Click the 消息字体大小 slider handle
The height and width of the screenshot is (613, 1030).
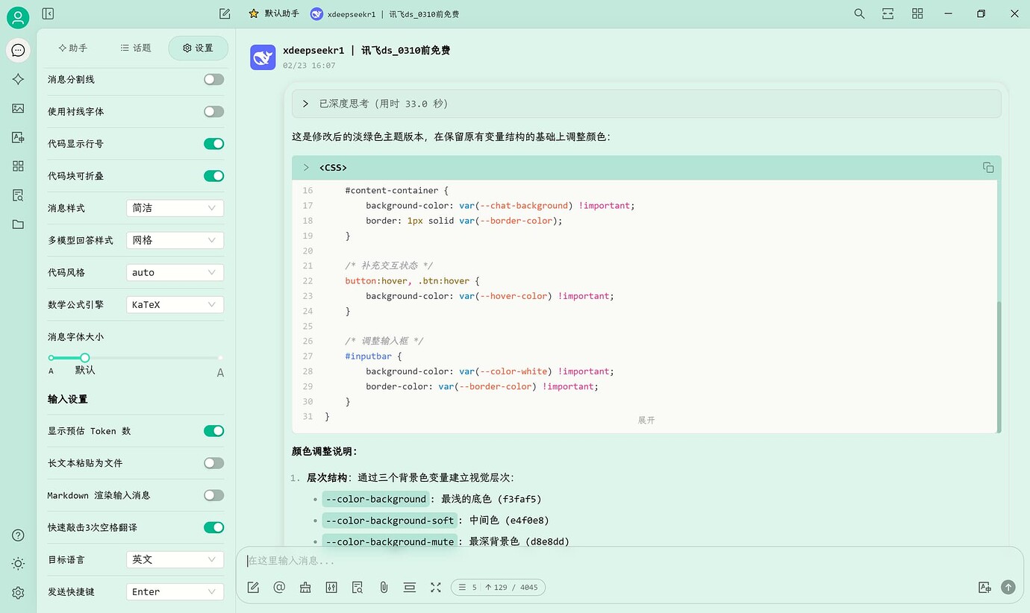click(x=85, y=358)
